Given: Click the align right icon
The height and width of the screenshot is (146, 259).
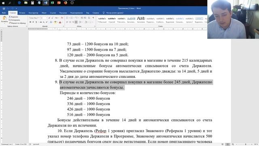Looking at the screenshot, I should 73,22.
